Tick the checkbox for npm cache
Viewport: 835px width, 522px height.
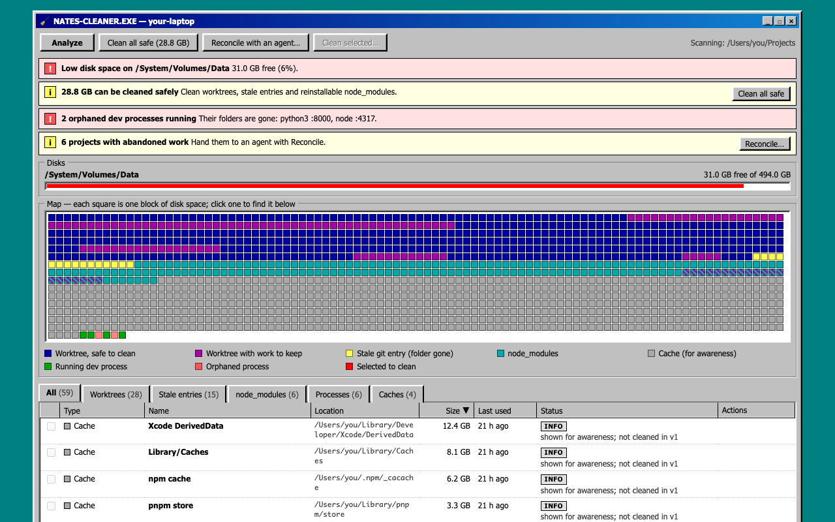pyautogui.click(x=52, y=479)
